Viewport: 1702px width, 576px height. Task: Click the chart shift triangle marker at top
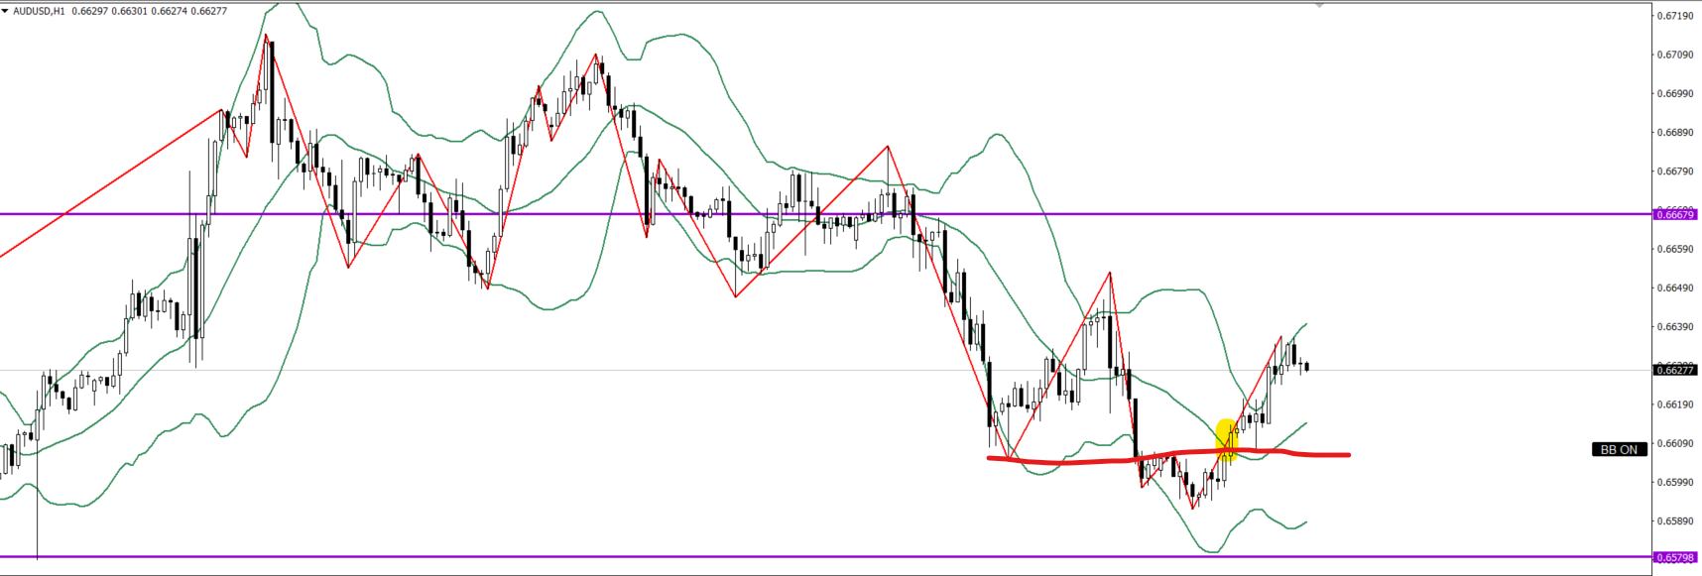pyautogui.click(x=1319, y=6)
